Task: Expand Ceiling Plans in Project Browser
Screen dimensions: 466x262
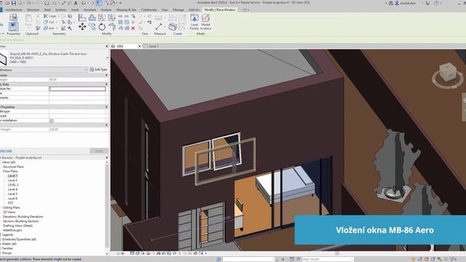Action: click(12, 207)
